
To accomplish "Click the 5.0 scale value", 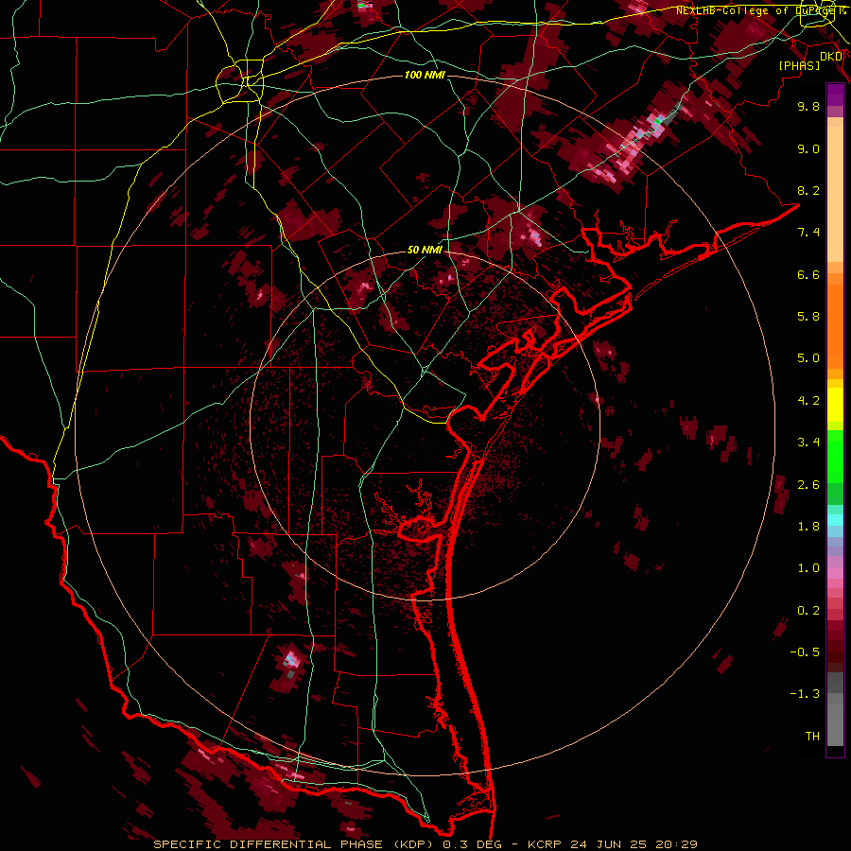I will coord(808,358).
